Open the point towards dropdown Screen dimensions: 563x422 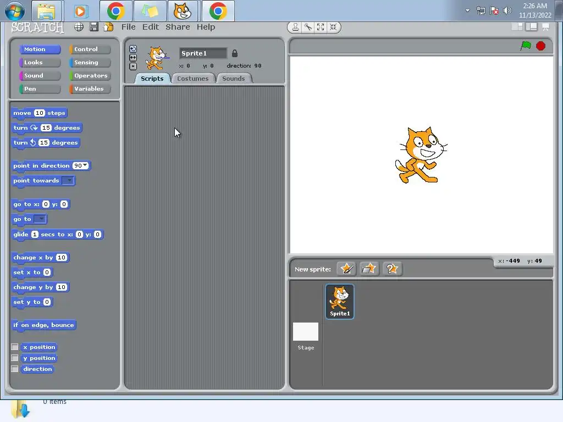(x=68, y=180)
